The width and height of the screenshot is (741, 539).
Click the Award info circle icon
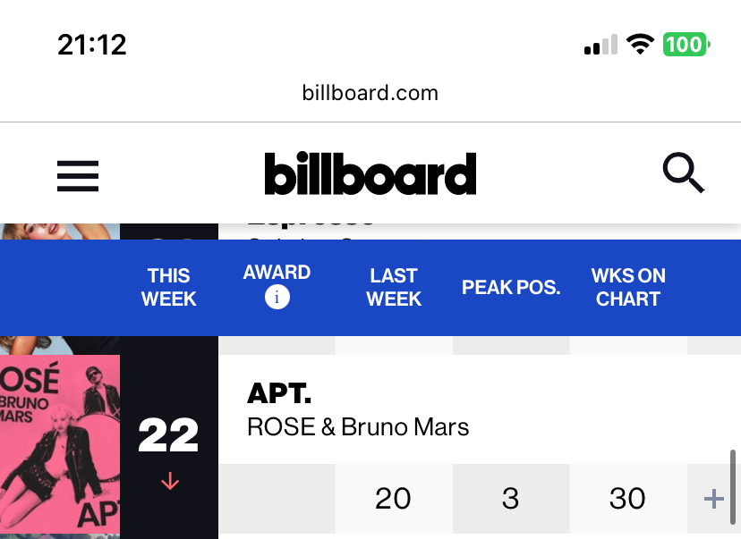tap(277, 298)
